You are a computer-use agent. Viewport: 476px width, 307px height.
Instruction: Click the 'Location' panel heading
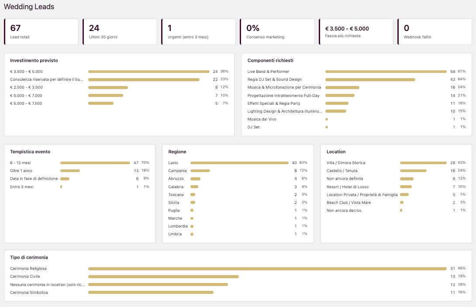pos(336,152)
